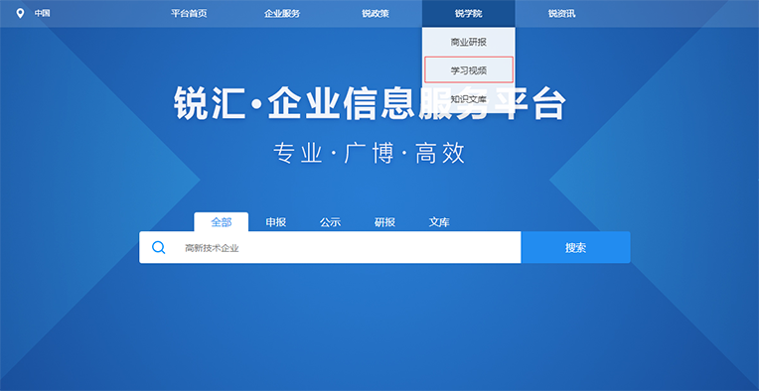
Task: Open the 企业服务 navigation menu
Action: pos(282,14)
